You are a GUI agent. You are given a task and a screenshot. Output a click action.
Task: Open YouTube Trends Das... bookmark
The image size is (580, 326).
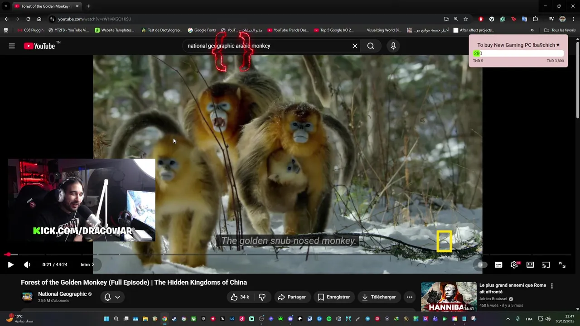point(288,30)
